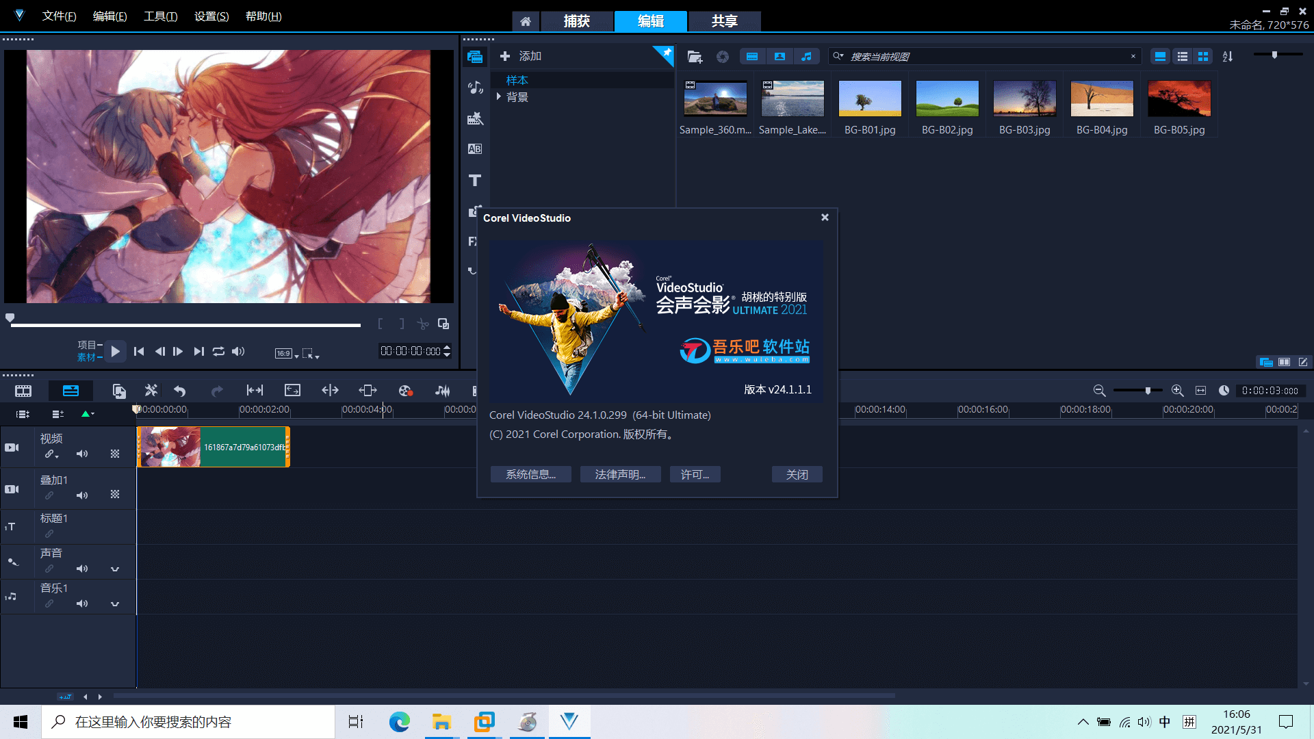
Task: Sort library clips with the A-Z icon
Action: pos(1228,57)
